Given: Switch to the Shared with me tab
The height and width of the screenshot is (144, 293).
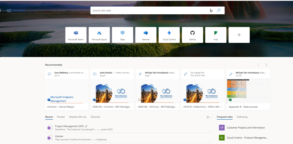Looking at the screenshot, I should 77,117.
